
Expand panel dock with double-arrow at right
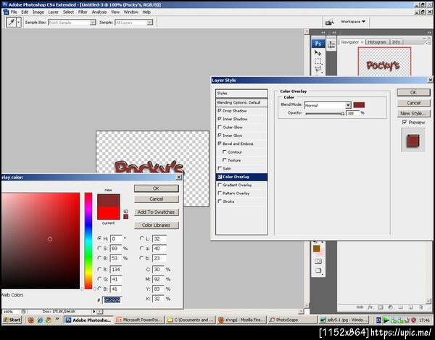coord(429,33)
